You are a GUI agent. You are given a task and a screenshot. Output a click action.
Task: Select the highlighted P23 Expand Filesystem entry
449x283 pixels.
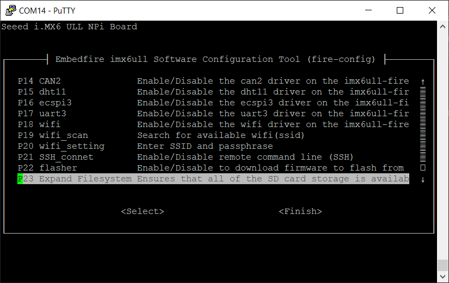pos(213,179)
